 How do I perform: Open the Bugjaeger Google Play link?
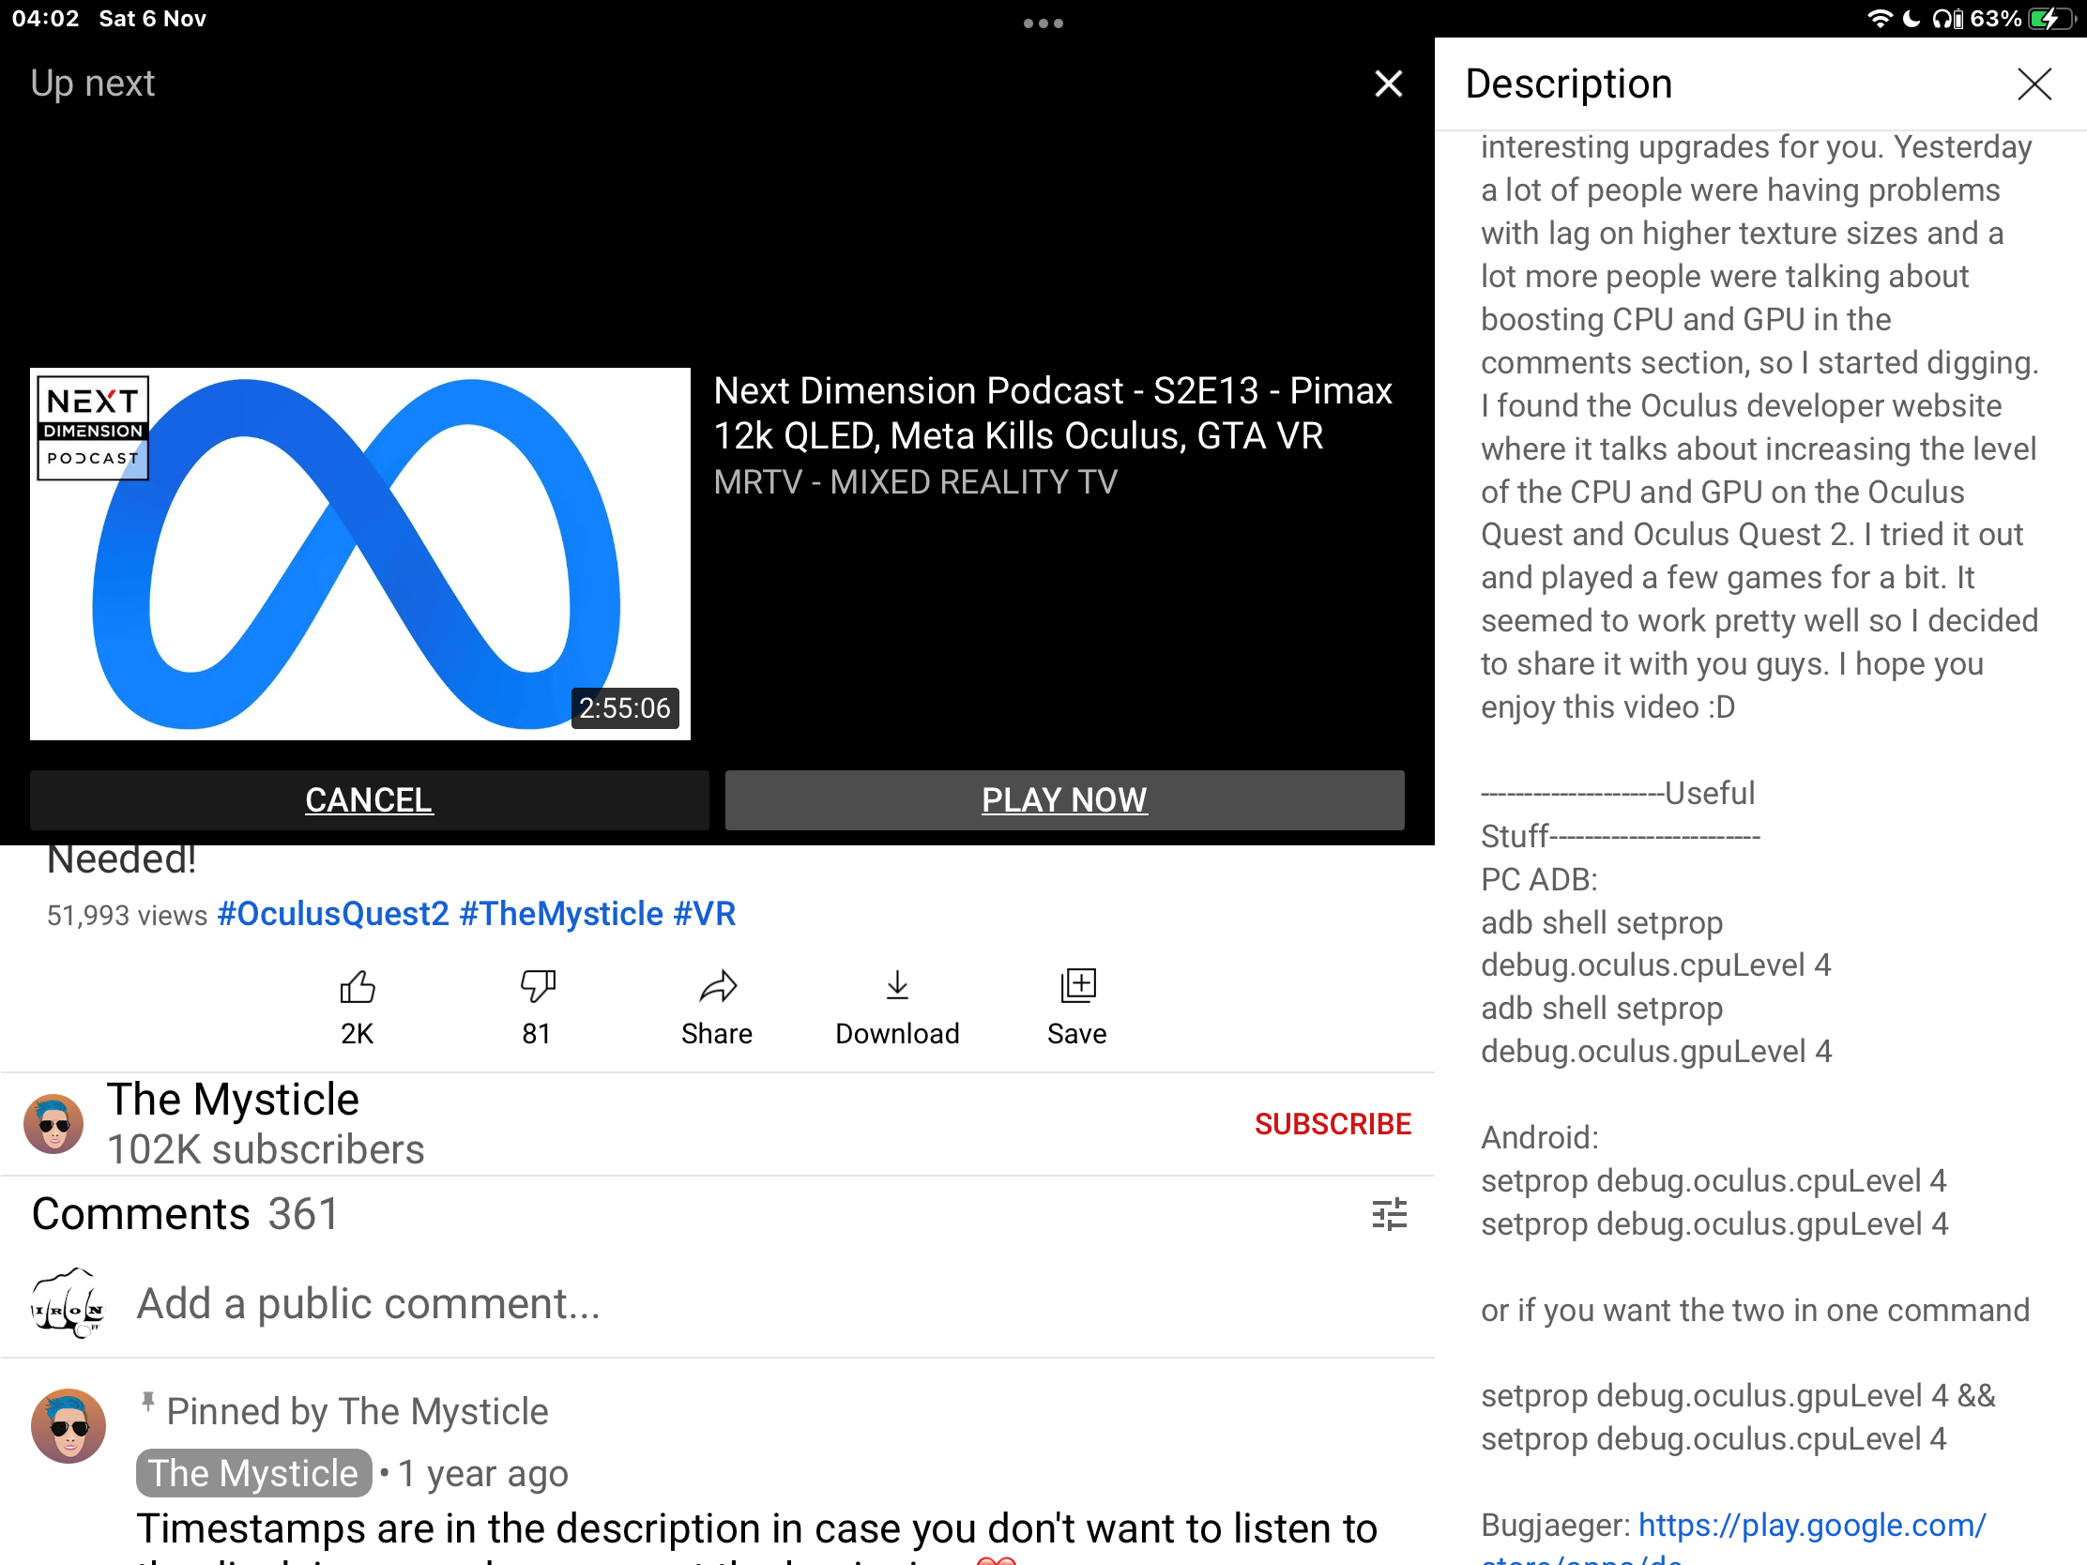tap(1811, 1526)
